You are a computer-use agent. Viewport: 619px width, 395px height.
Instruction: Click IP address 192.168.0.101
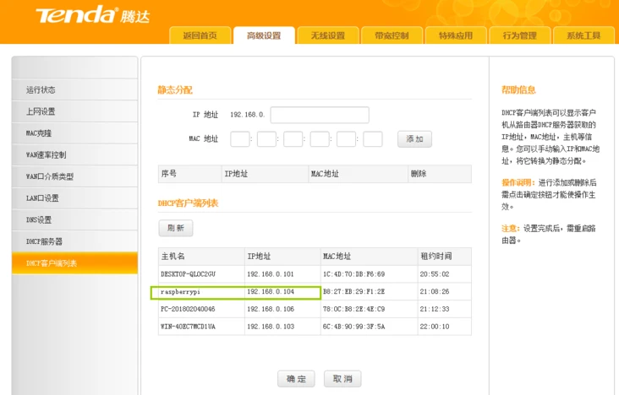pyautogui.click(x=271, y=274)
